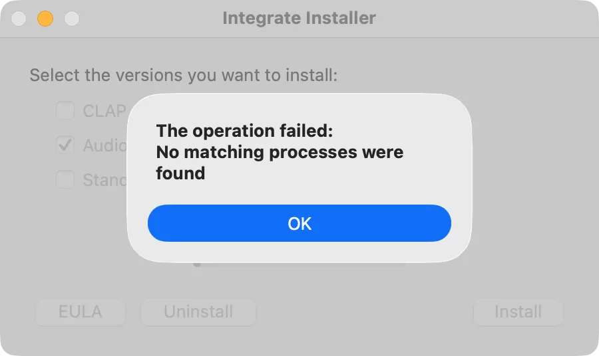
Task: Start installation with the Install button
Action: [x=518, y=311]
